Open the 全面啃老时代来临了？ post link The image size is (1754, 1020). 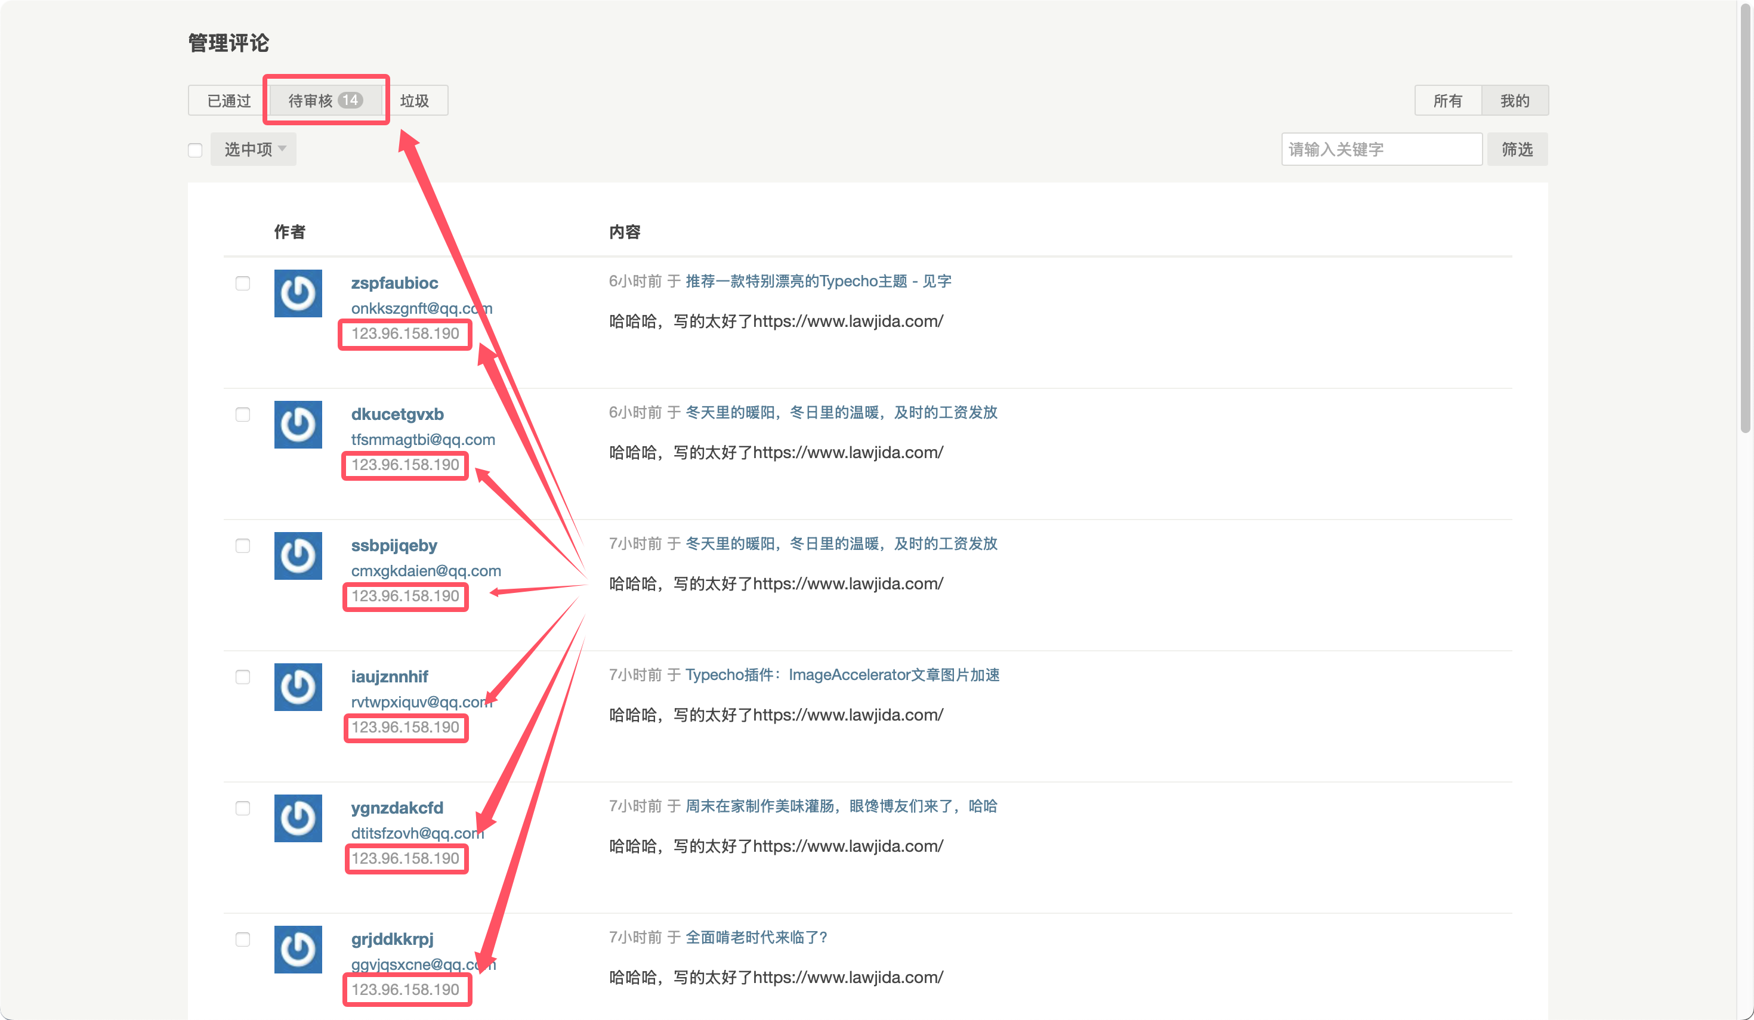click(x=756, y=937)
